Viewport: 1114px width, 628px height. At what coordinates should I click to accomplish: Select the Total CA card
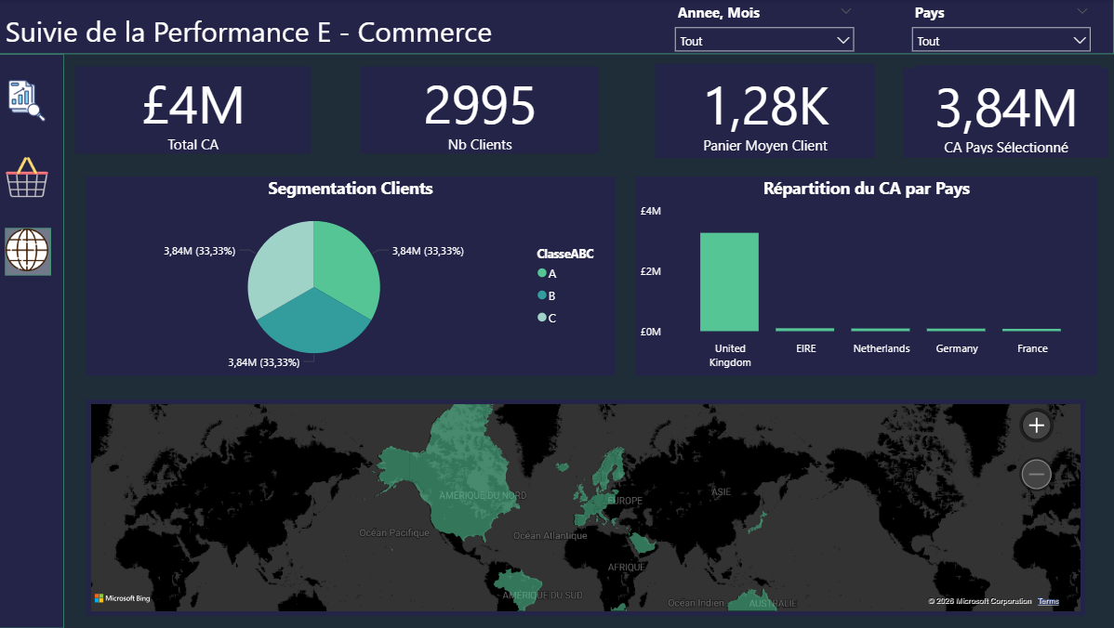pos(192,111)
